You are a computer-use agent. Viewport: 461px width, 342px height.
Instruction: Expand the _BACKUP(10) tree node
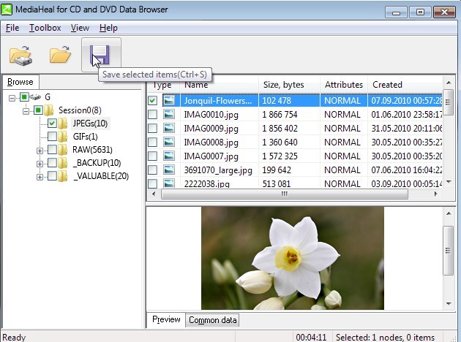click(x=40, y=164)
